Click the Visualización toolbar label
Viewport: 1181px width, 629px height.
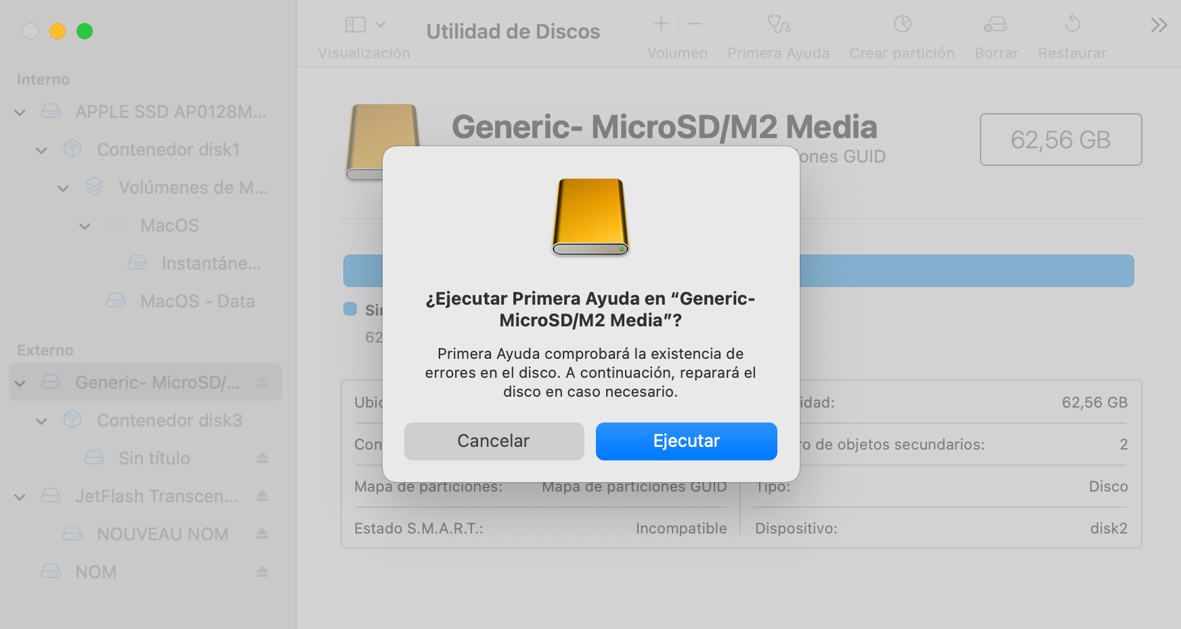click(364, 53)
